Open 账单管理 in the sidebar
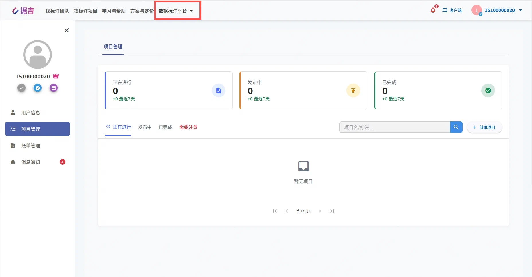Viewport: 532px width, 277px height. click(x=37, y=146)
